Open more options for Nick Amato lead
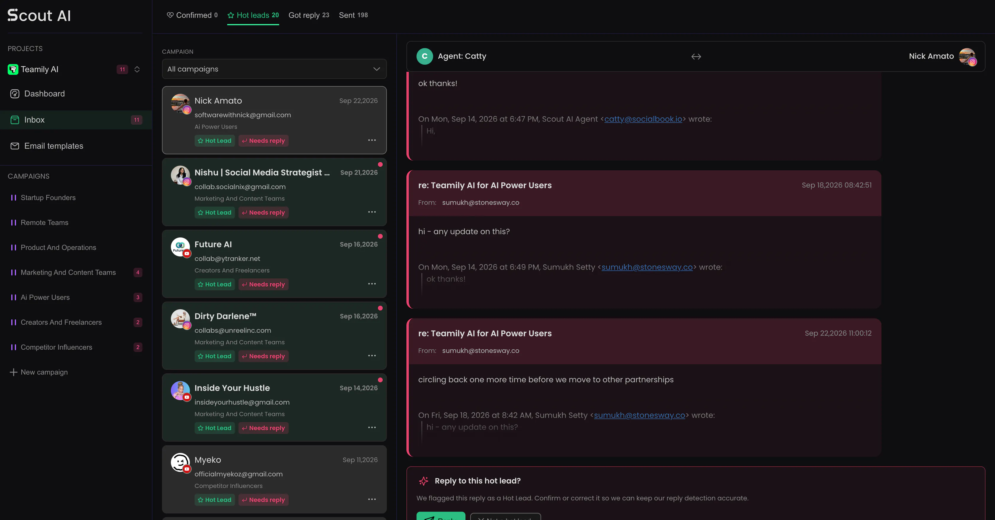The height and width of the screenshot is (520, 995). click(x=372, y=140)
